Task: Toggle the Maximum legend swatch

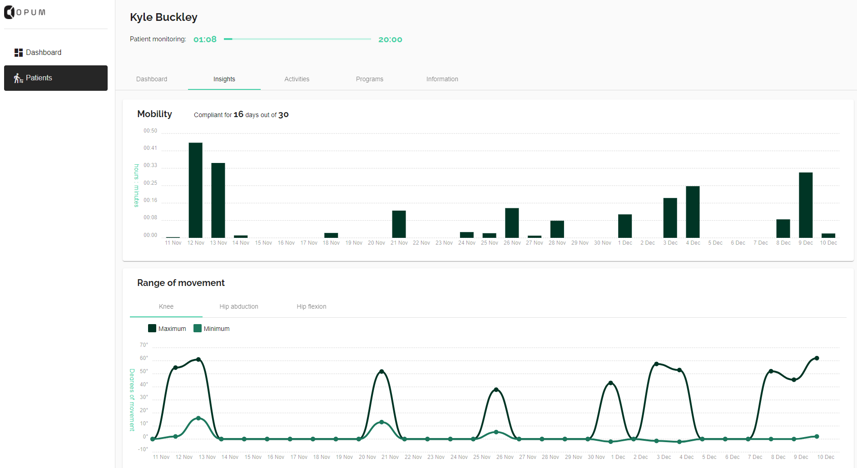Action: click(152, 328)
